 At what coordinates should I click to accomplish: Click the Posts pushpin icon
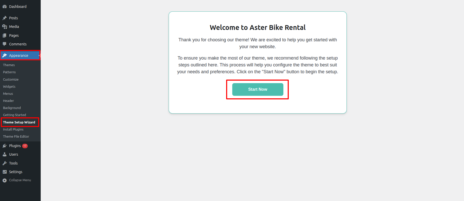pyautogui.click(x=5, y=18)
